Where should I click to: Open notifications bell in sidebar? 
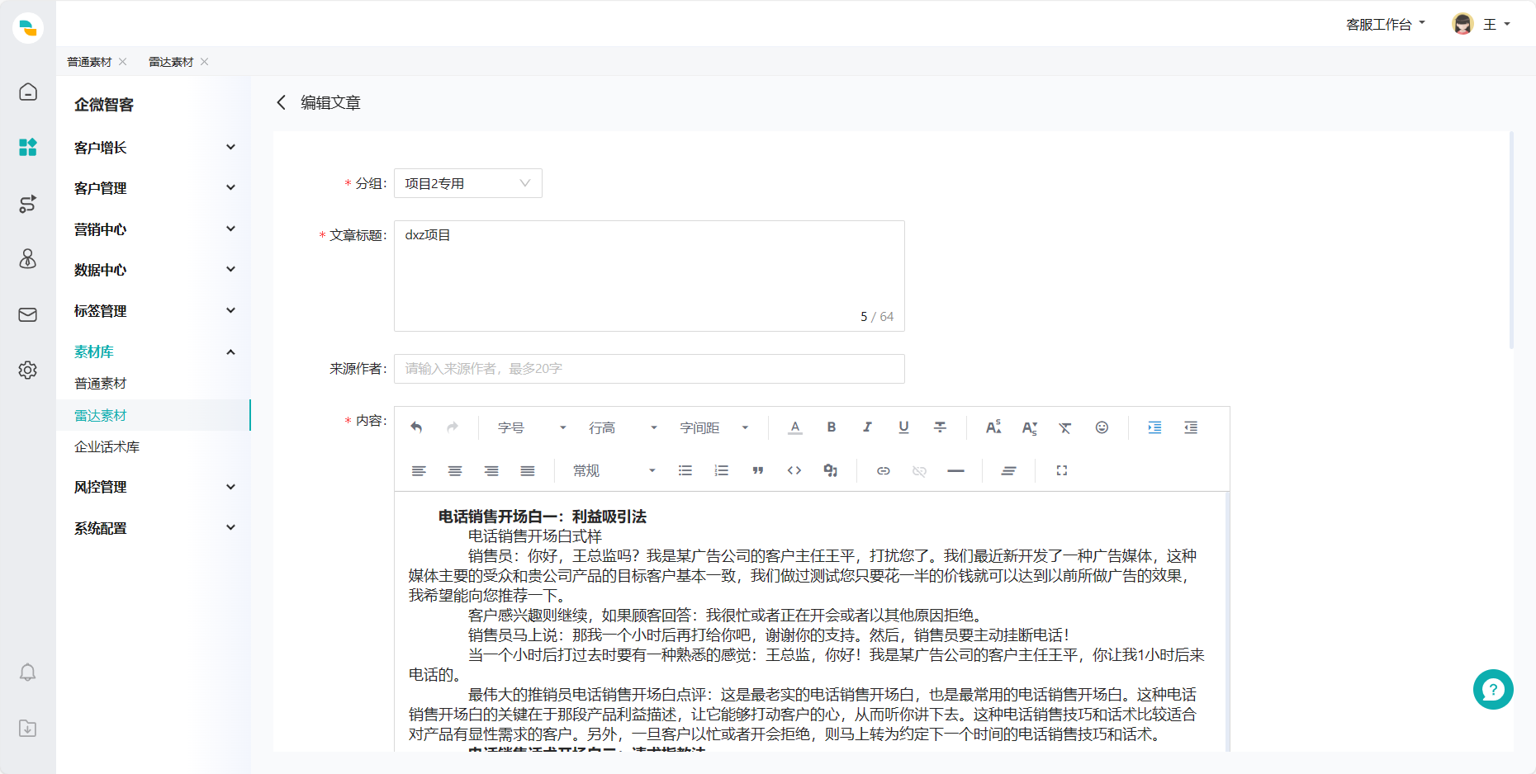[x=28, y=673]
